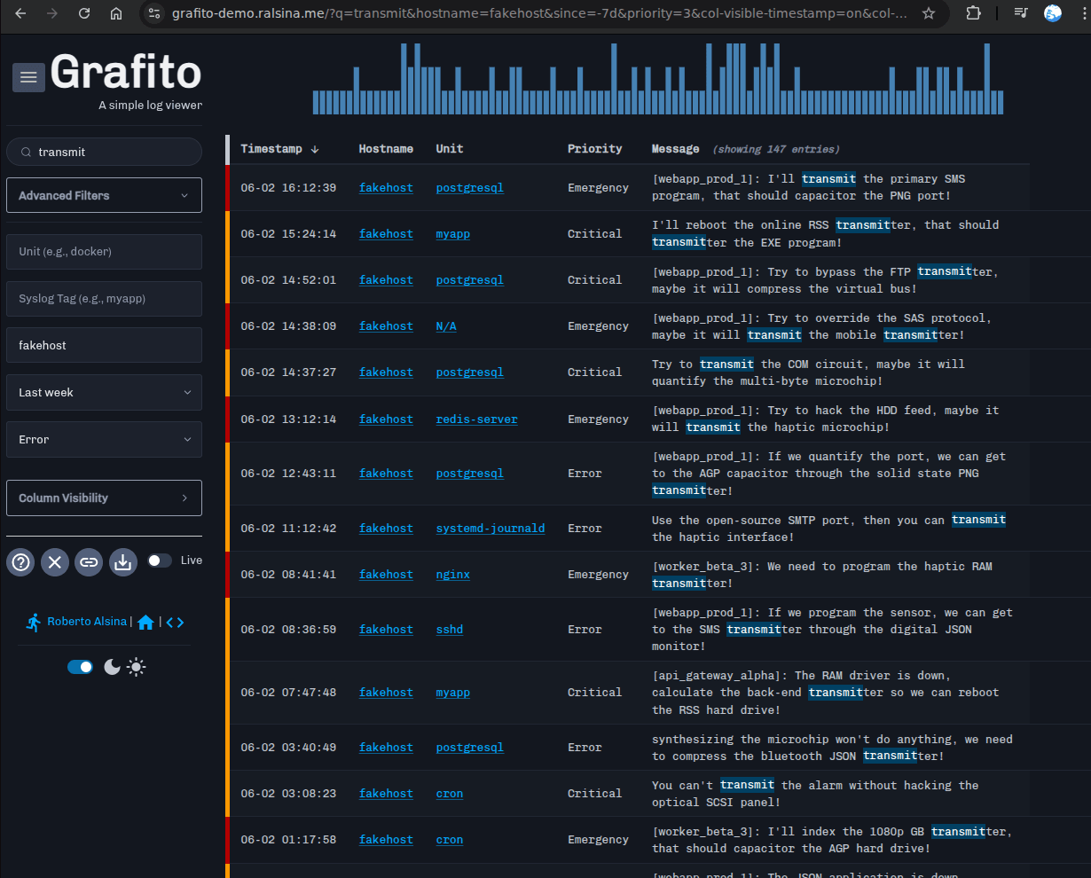Click timestamp 06-02 01:17:58
1091x878 pixels.
pyautogui.click(x=288, y=840)
